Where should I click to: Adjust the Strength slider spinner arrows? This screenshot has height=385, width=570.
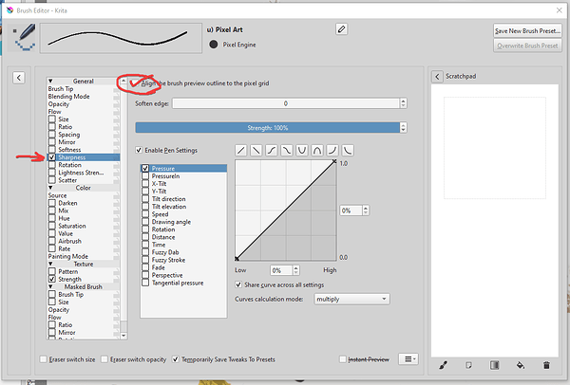coord(403,128)
